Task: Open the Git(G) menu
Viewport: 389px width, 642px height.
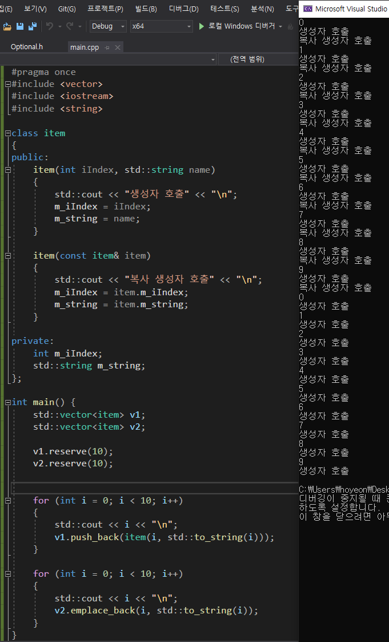Action: [x=67, y=9]
